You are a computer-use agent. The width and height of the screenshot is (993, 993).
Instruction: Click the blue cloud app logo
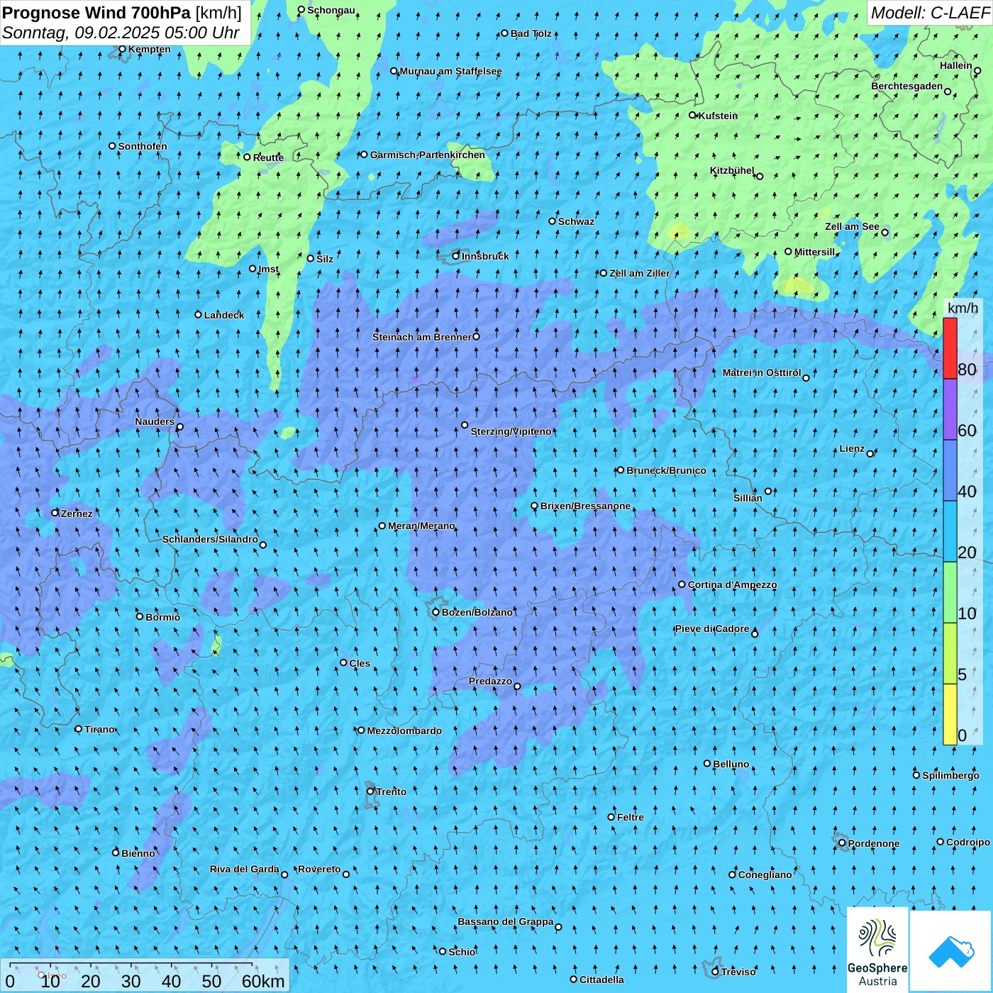point(951,951)
